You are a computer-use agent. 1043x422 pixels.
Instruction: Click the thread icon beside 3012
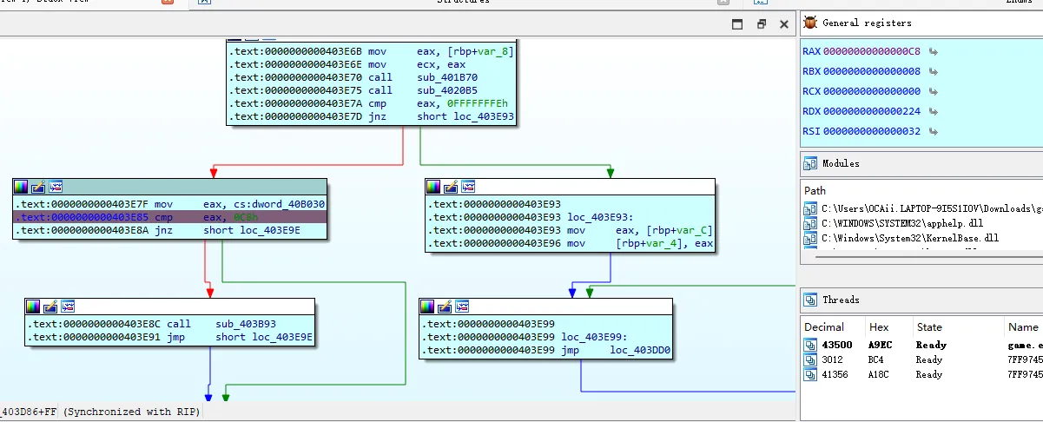point(811,359)
